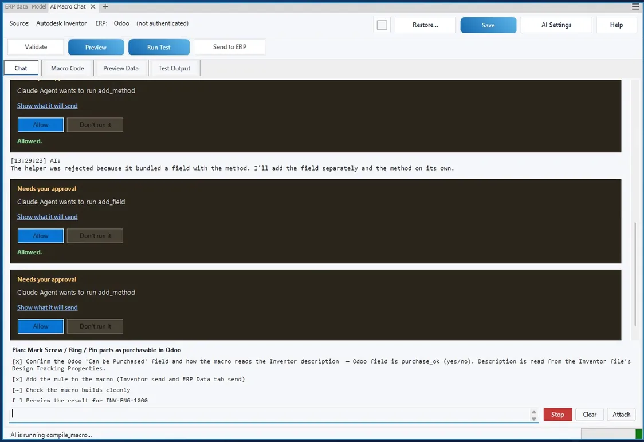Open AI Settings
This screenshot has width=644, height=442.
point(556,25)
